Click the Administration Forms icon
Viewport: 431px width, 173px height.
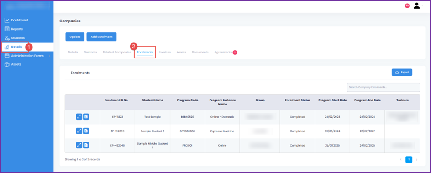click(7, 56)
